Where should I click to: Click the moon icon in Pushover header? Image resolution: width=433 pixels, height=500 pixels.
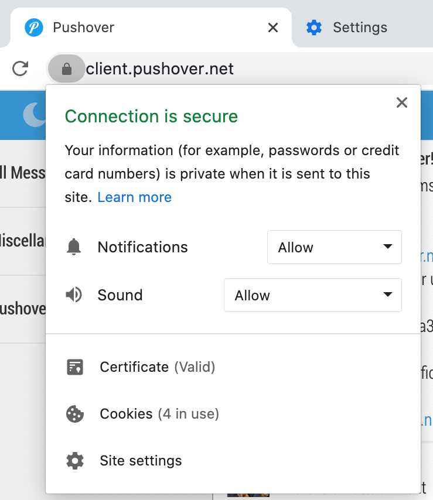[x=34, y=115]
